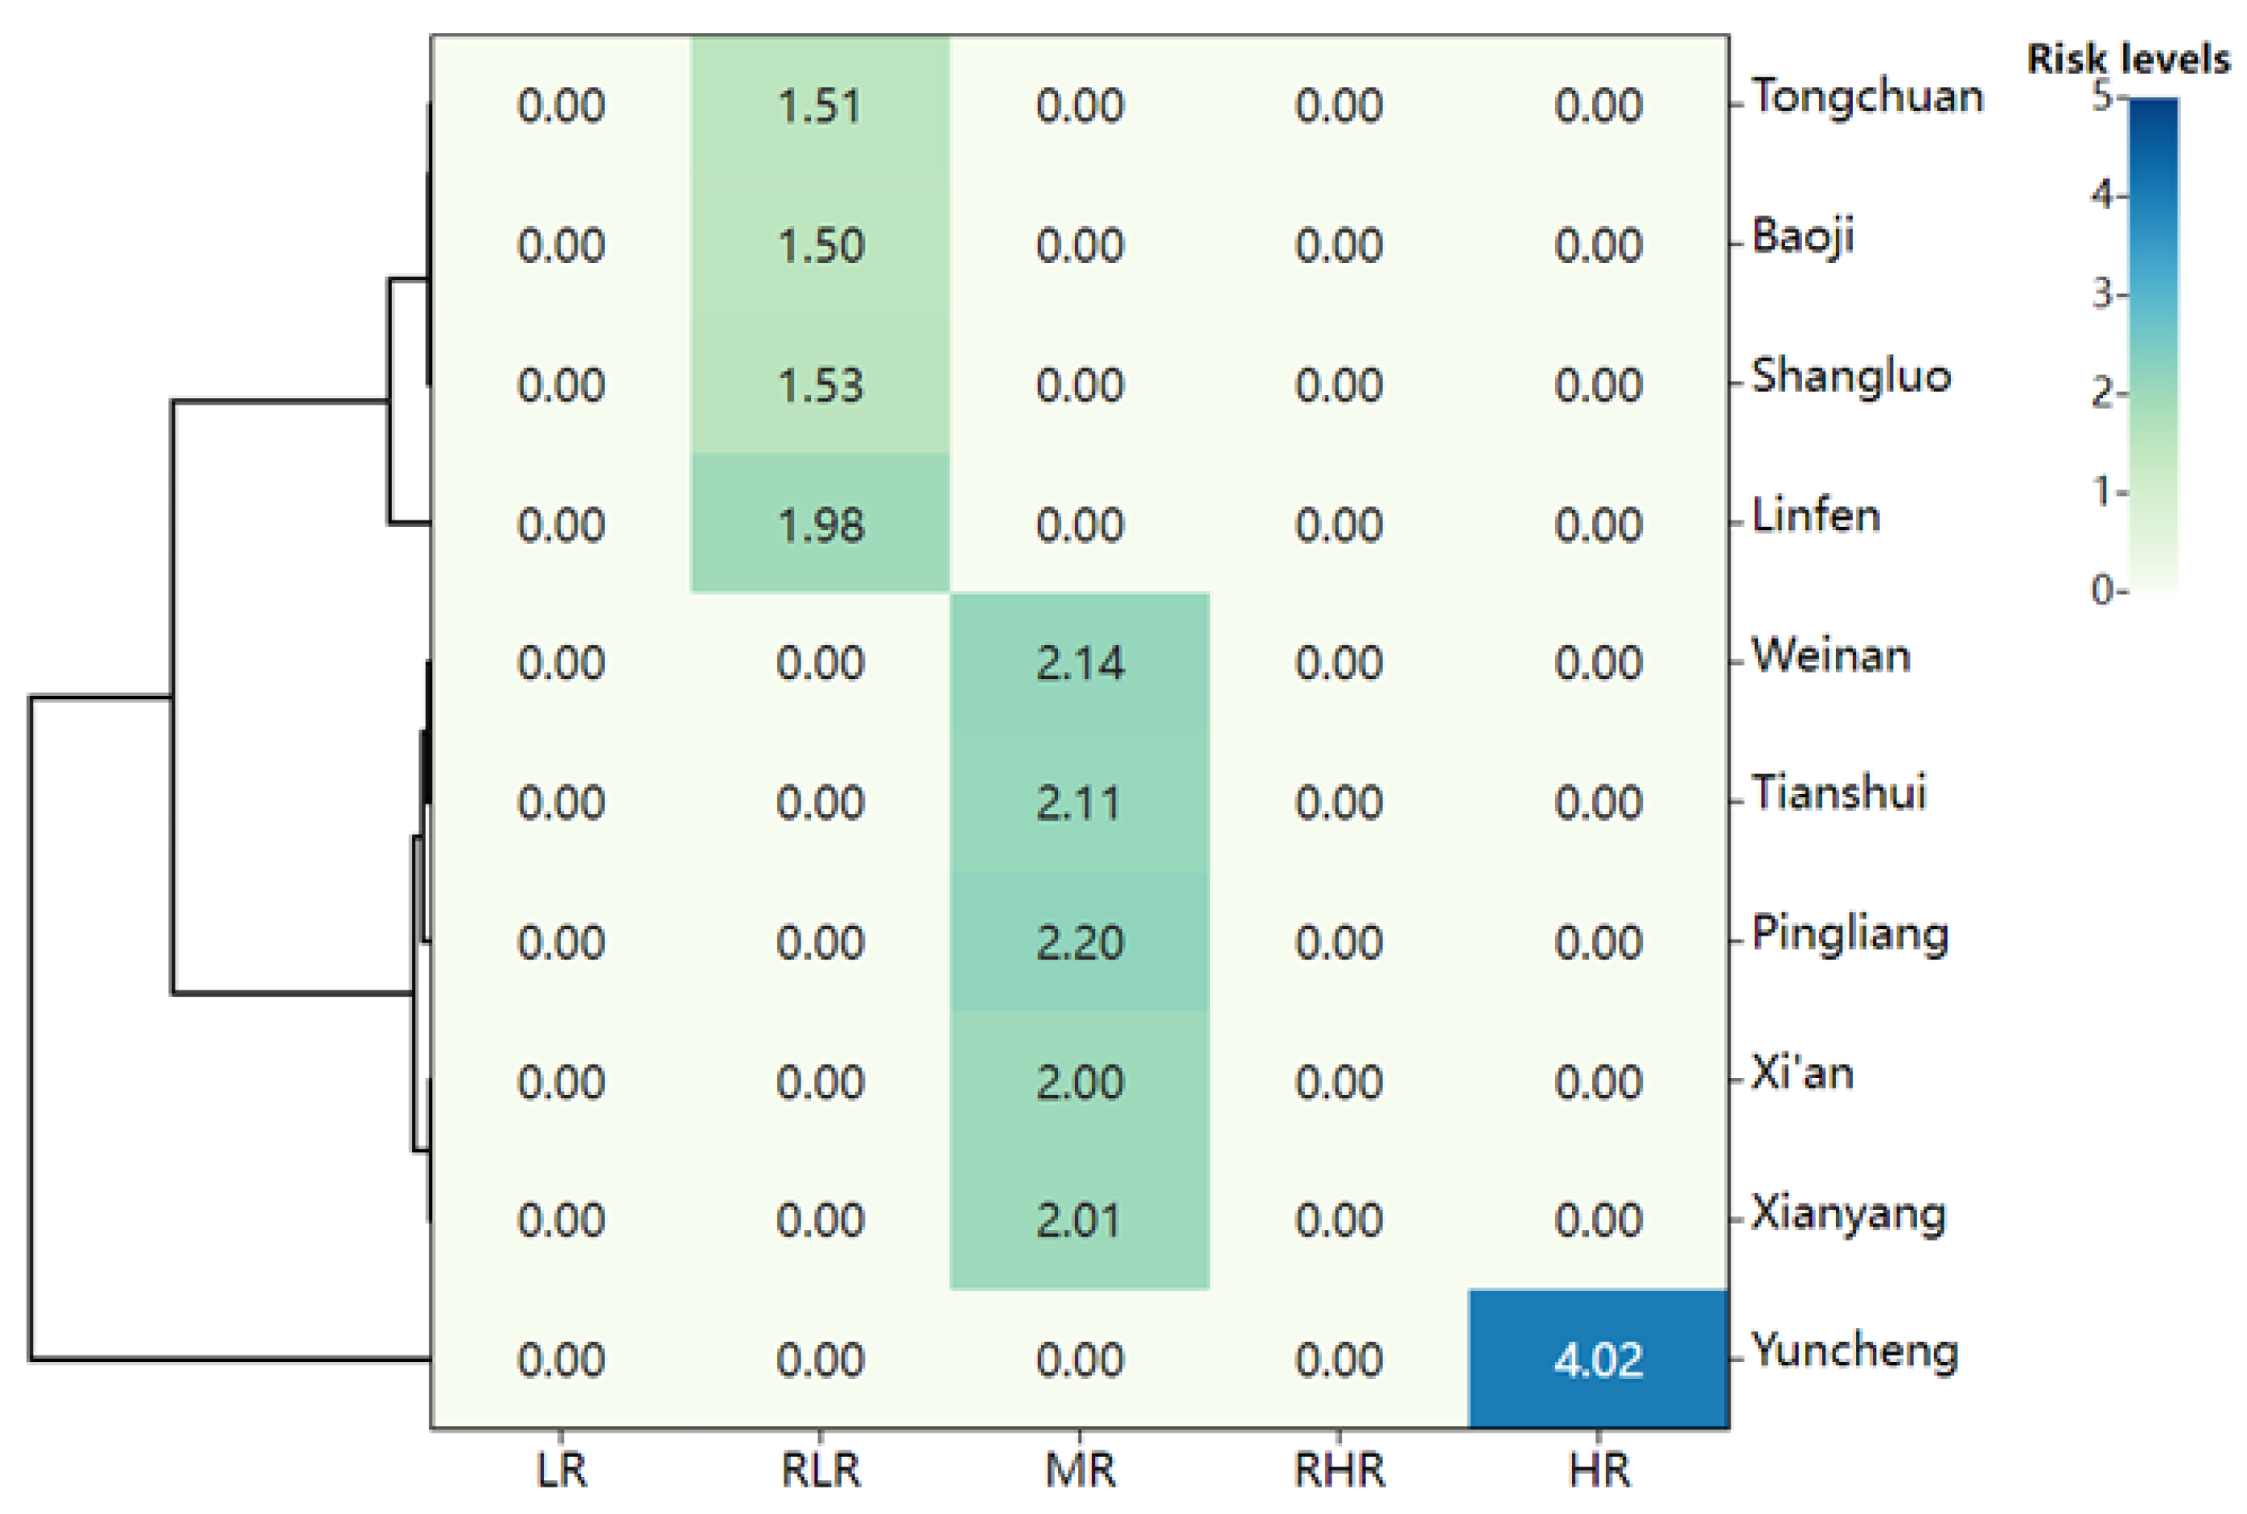Click the Xi'an row label
The height and width of the screenshot is (1514, 2247).
pos(1802,1072)
